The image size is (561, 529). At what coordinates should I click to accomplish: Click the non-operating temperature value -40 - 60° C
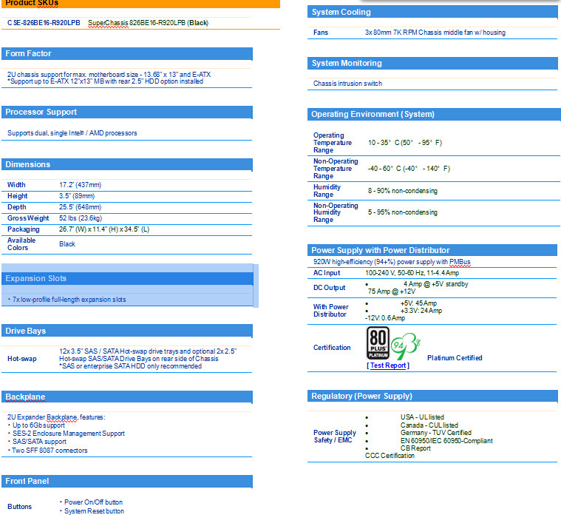tap(409, 169)
